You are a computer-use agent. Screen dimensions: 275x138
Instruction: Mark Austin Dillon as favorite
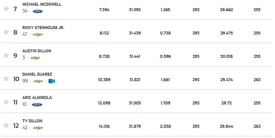click(x=6, y=55)
